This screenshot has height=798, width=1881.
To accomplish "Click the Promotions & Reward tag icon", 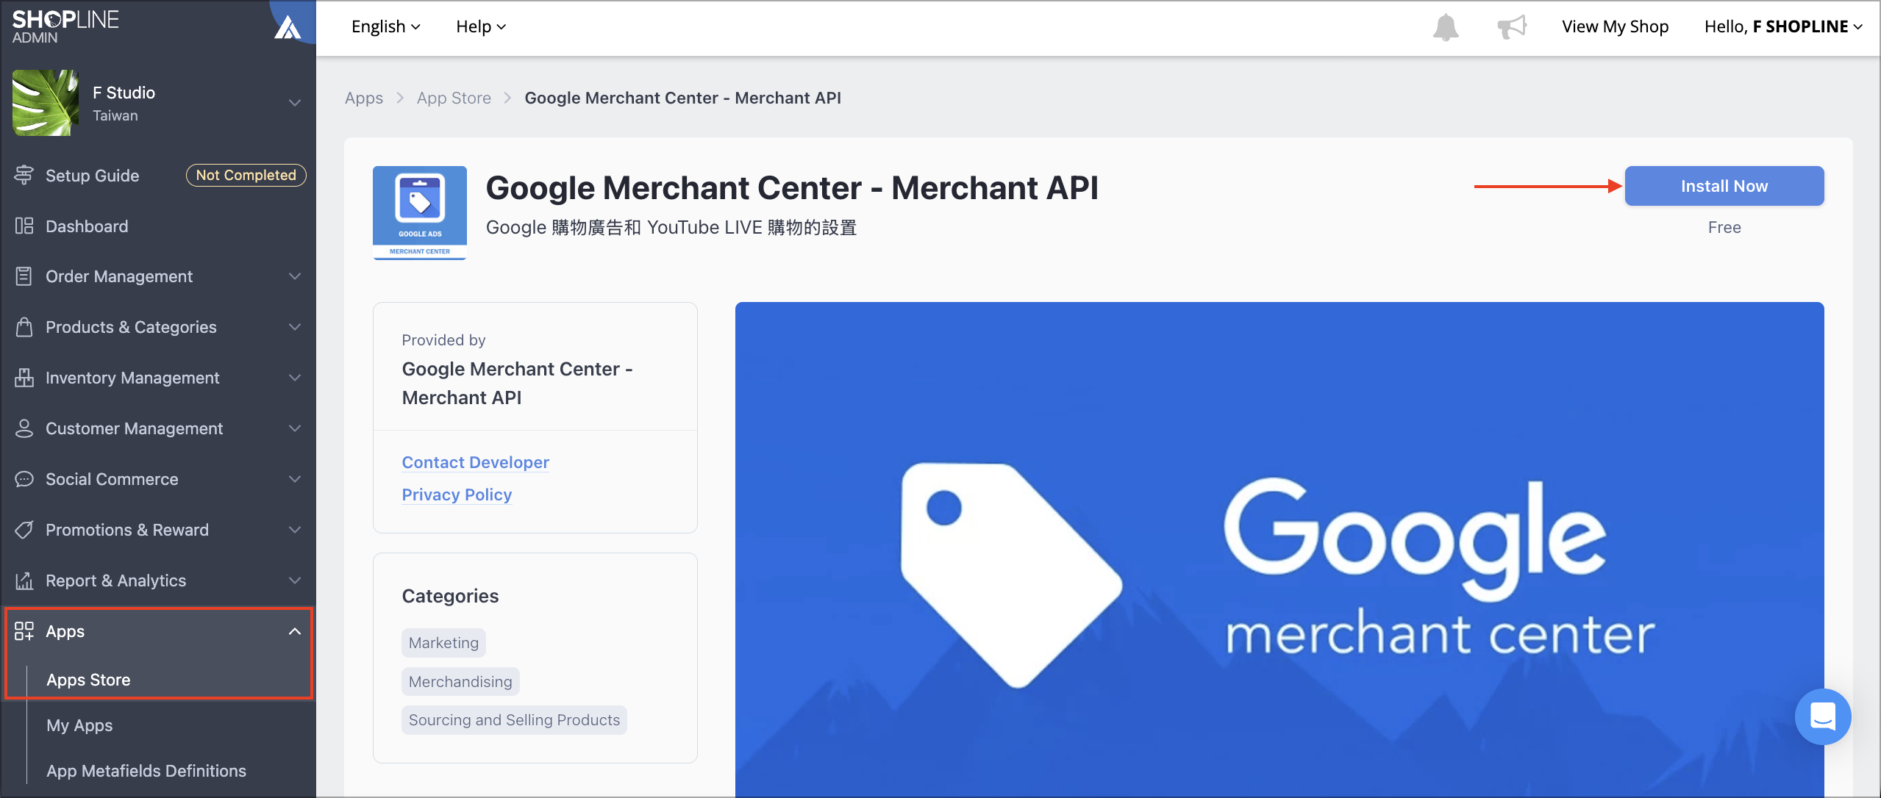I will (x=24, y=530).
